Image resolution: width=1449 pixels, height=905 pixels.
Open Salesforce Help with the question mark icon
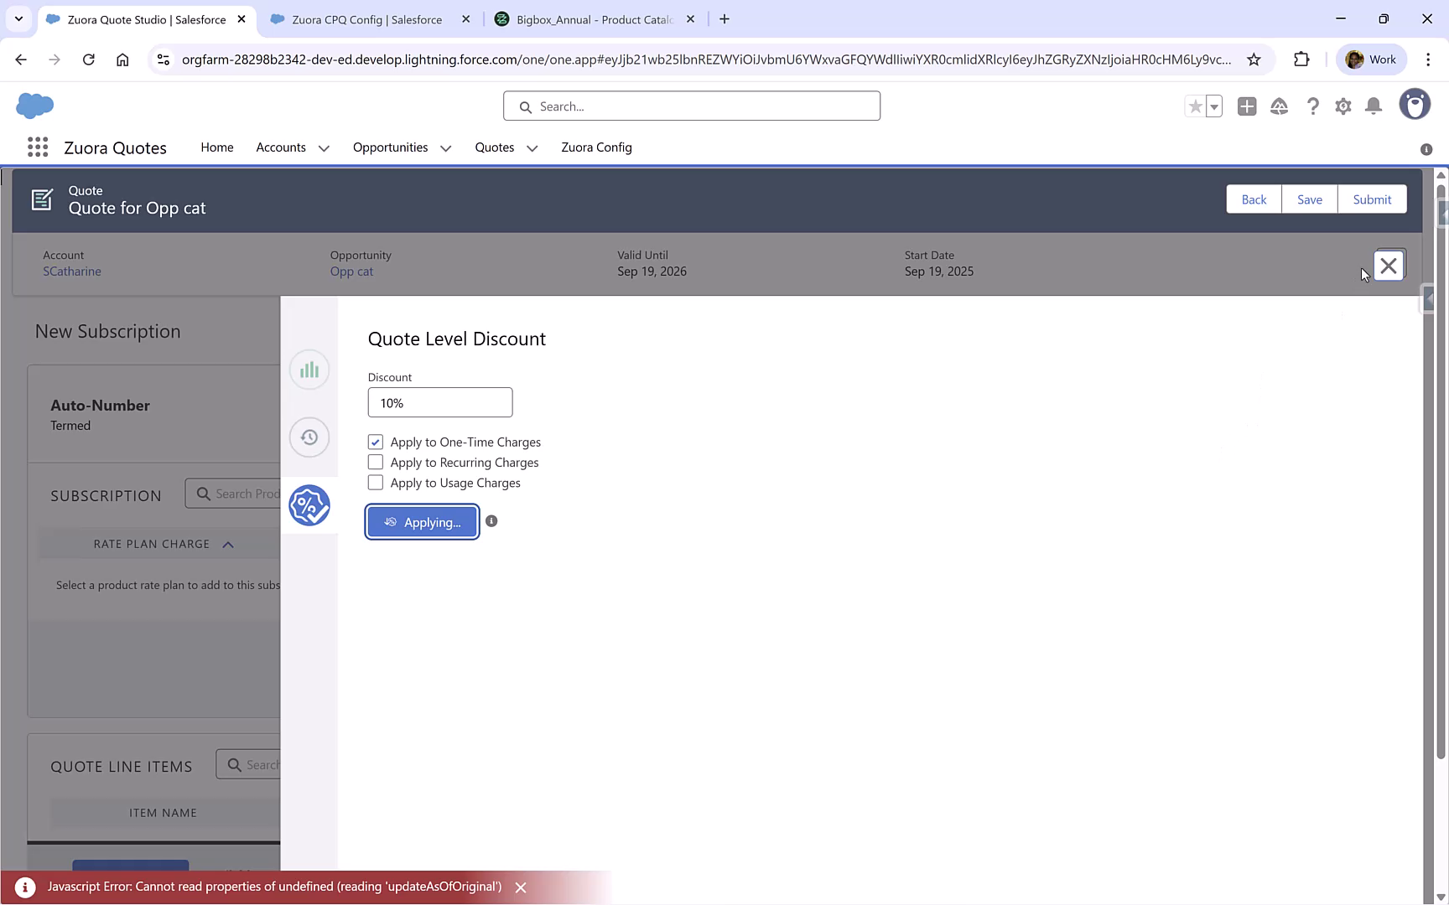pos(1312,106)
